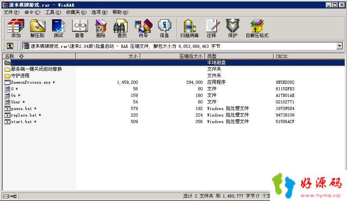The height and width of the screenshot is (201, 347).
Task: Click size 579 of pause.bat
Action: [134, 108]
